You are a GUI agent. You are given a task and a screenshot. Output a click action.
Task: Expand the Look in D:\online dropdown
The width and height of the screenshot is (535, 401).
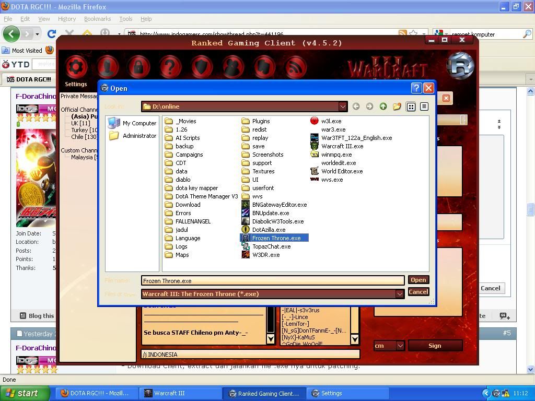(x=343, y=107)
